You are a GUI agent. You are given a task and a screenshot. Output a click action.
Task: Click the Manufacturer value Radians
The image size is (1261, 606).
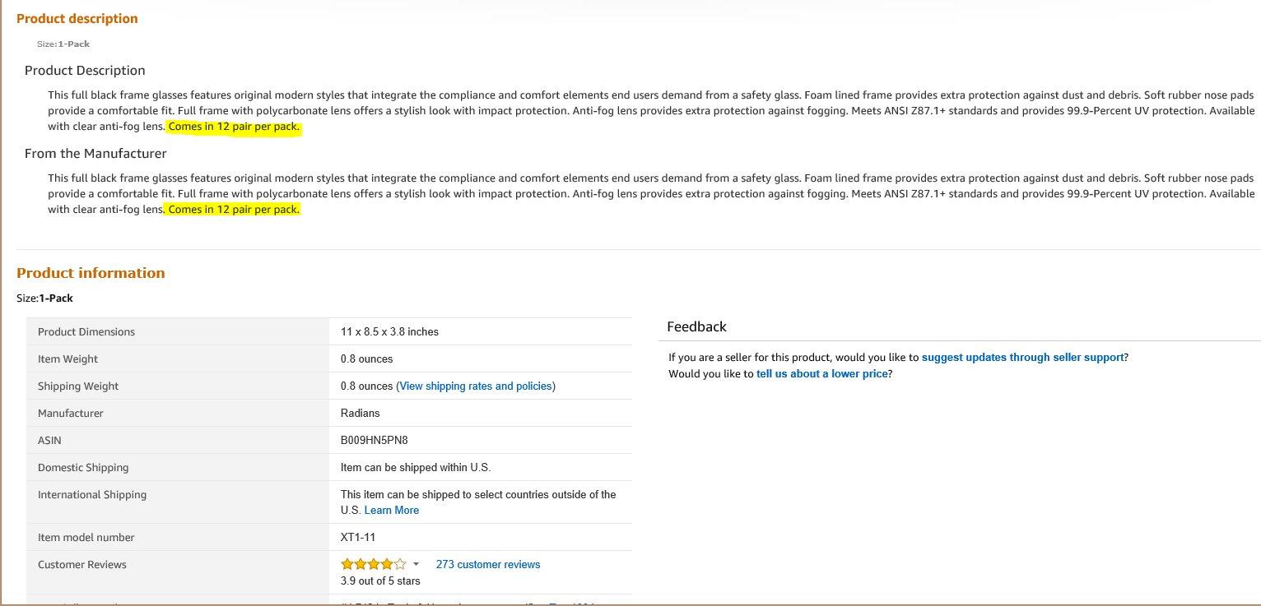point(361,413)
